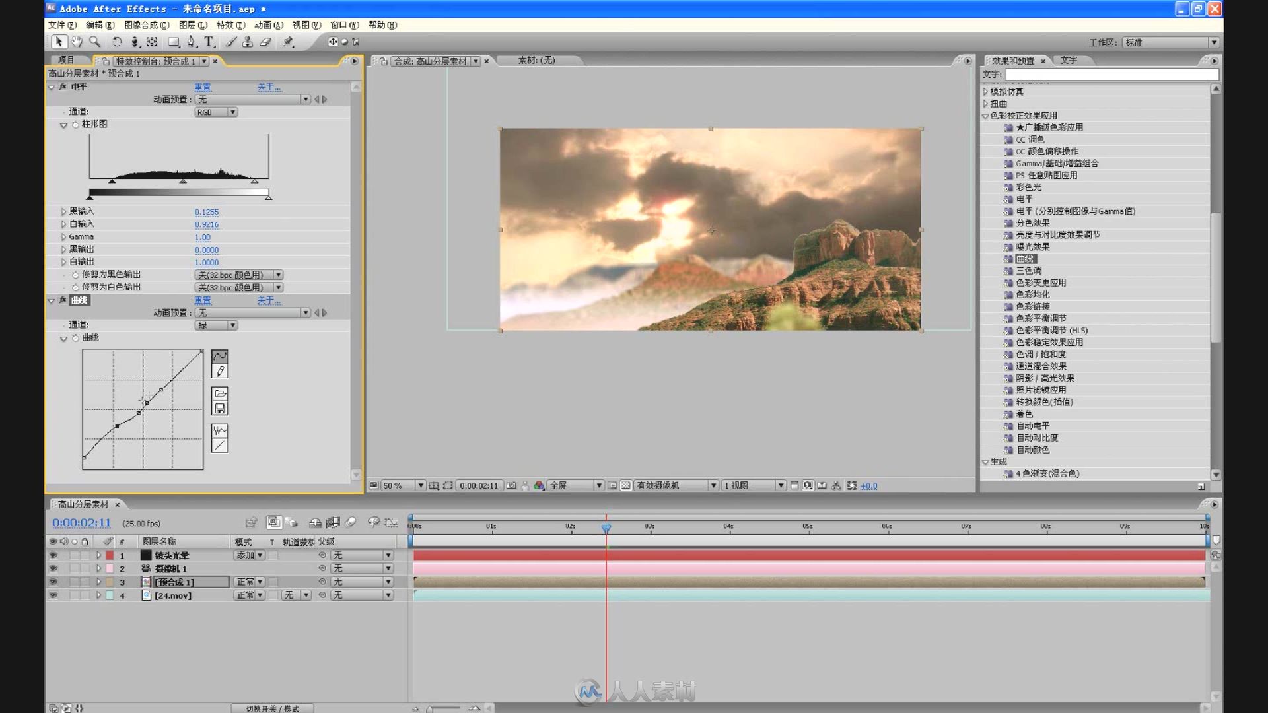Screen dimensions: 1268x713
Task: Open the 文件 menu
Action: pos(62,25)
